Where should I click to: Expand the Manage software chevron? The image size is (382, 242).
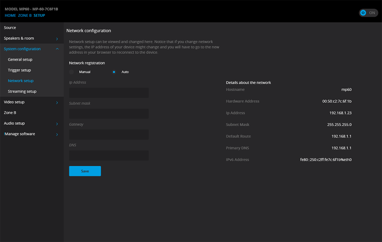(x=57, y=134)
